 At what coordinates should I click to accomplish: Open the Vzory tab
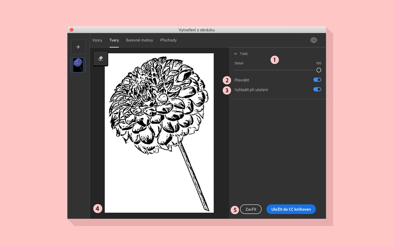click(x=97, y=40)
